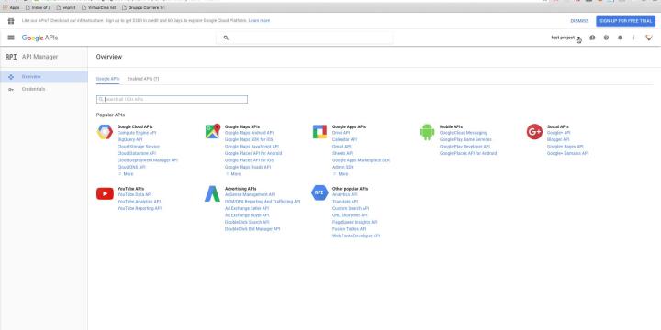The height and width of the screenshot is (330, 661).
Task: Open Google Play Developer API link
Action: pyautogui.click(x=465, y=147)
